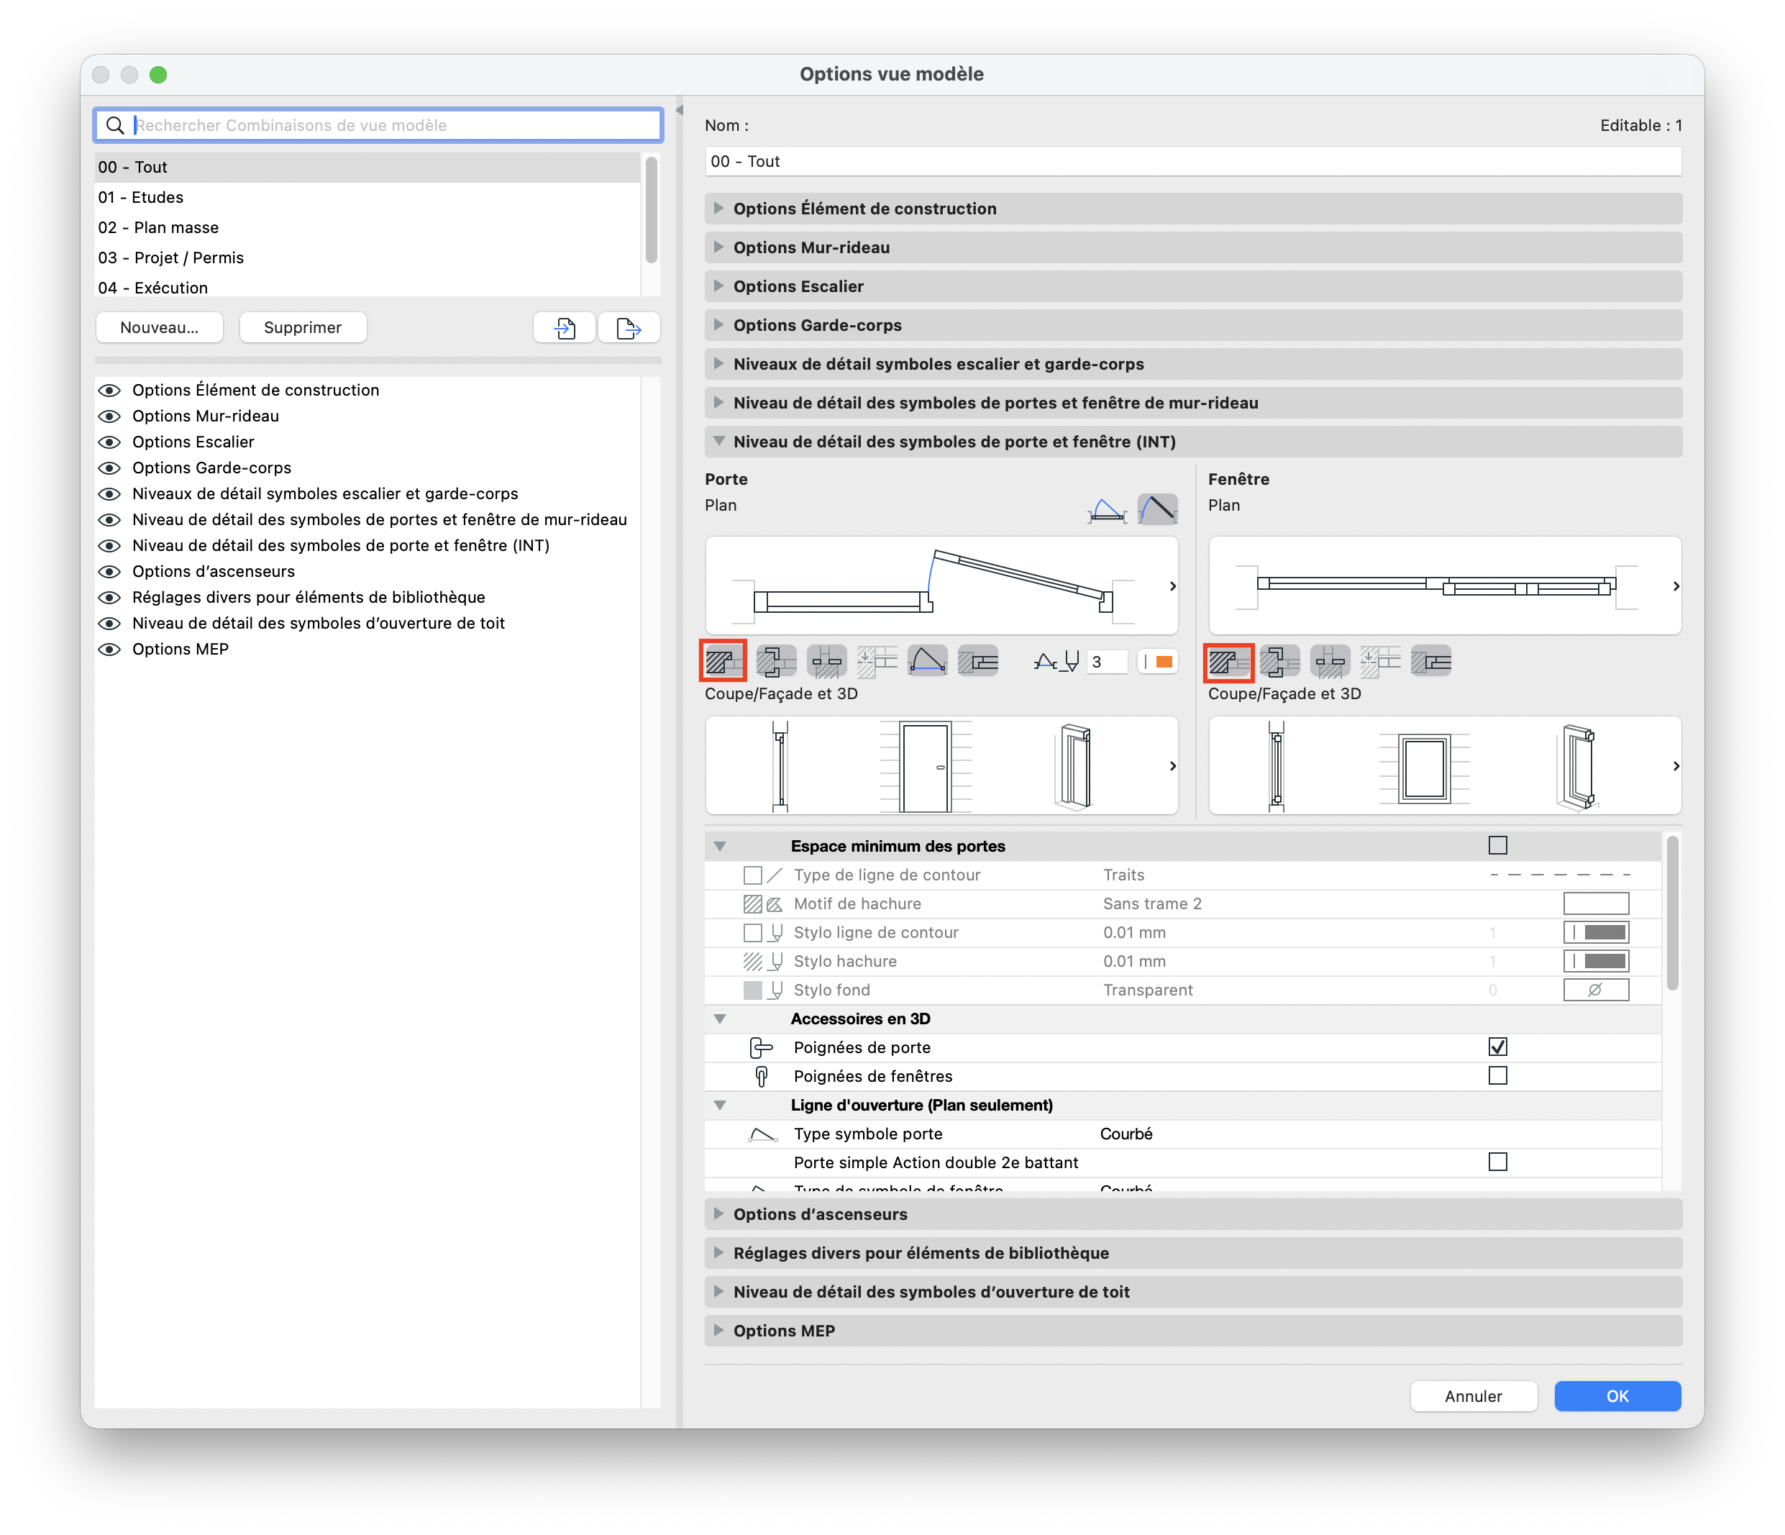Expand Options Élément de construction section
Image resolution: width=1785 pixels, height=1535 pixels.
(1192, 209)
